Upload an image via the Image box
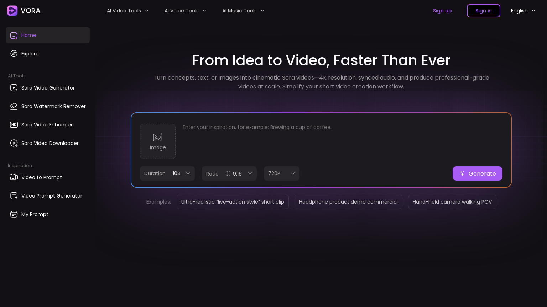This screenshot has height=307, width=547. click(158, 141)
